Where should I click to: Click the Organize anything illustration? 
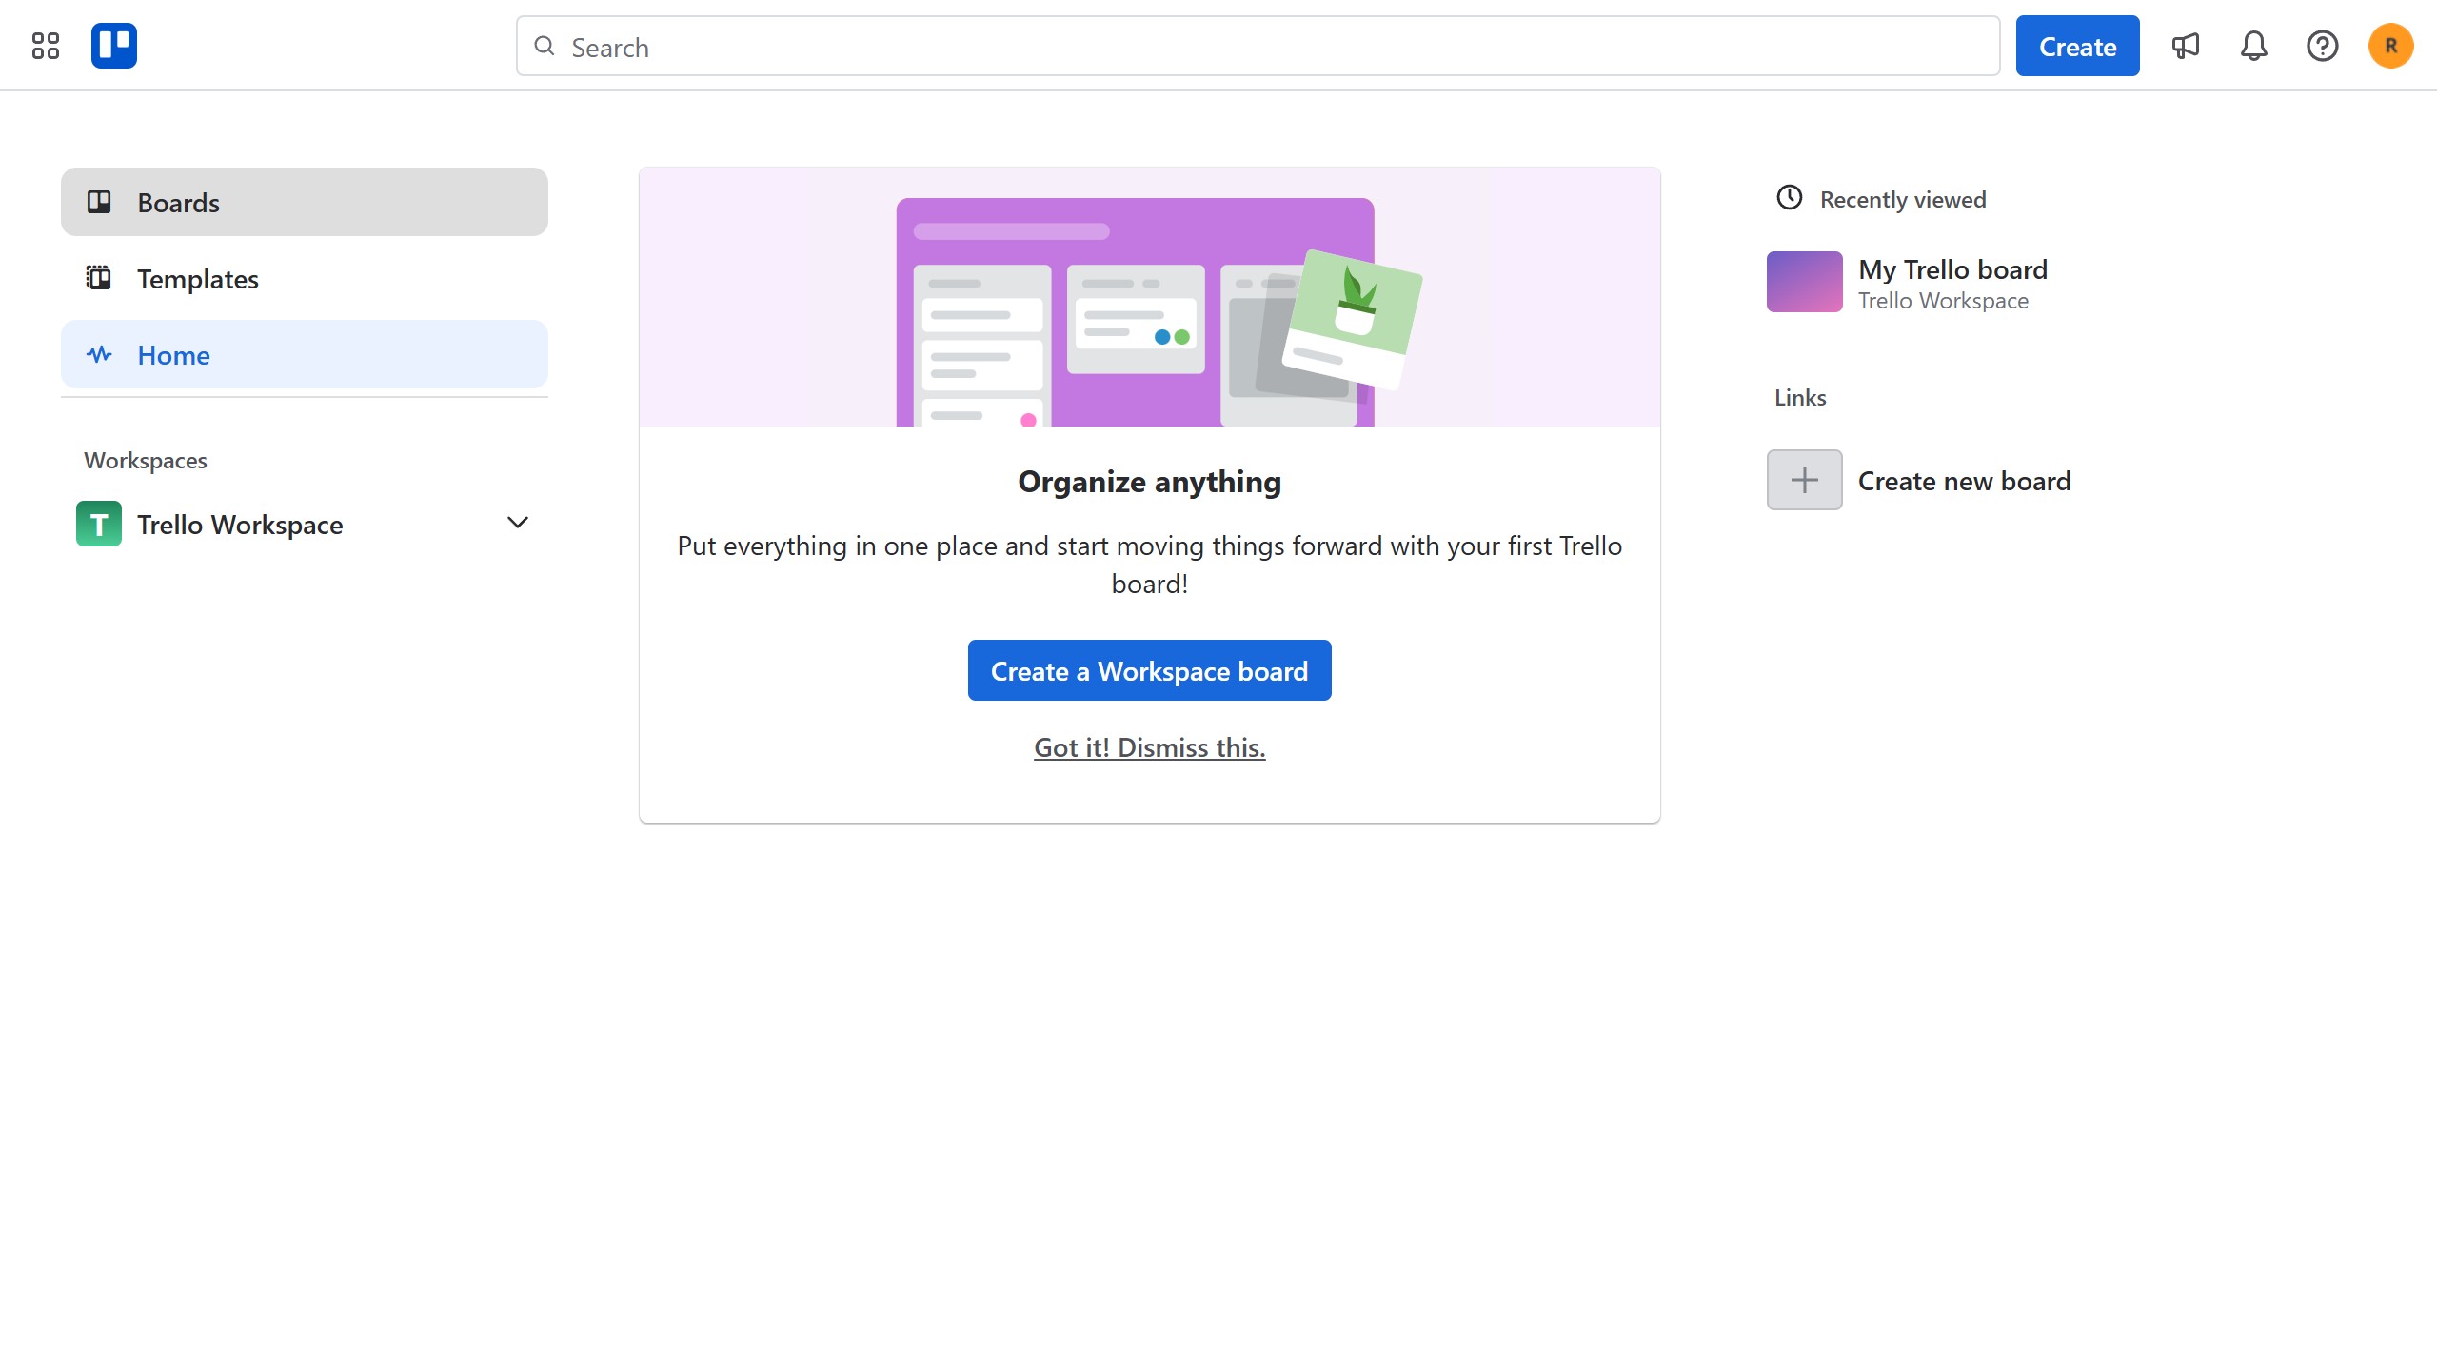1149,297
